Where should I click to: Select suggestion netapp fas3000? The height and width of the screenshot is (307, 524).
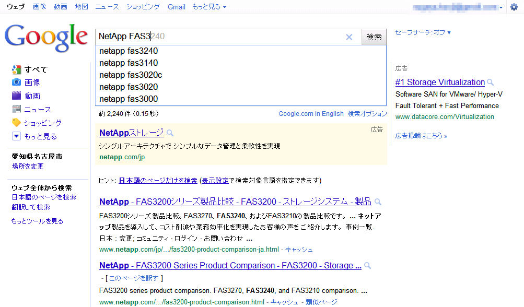pos(241,99)
